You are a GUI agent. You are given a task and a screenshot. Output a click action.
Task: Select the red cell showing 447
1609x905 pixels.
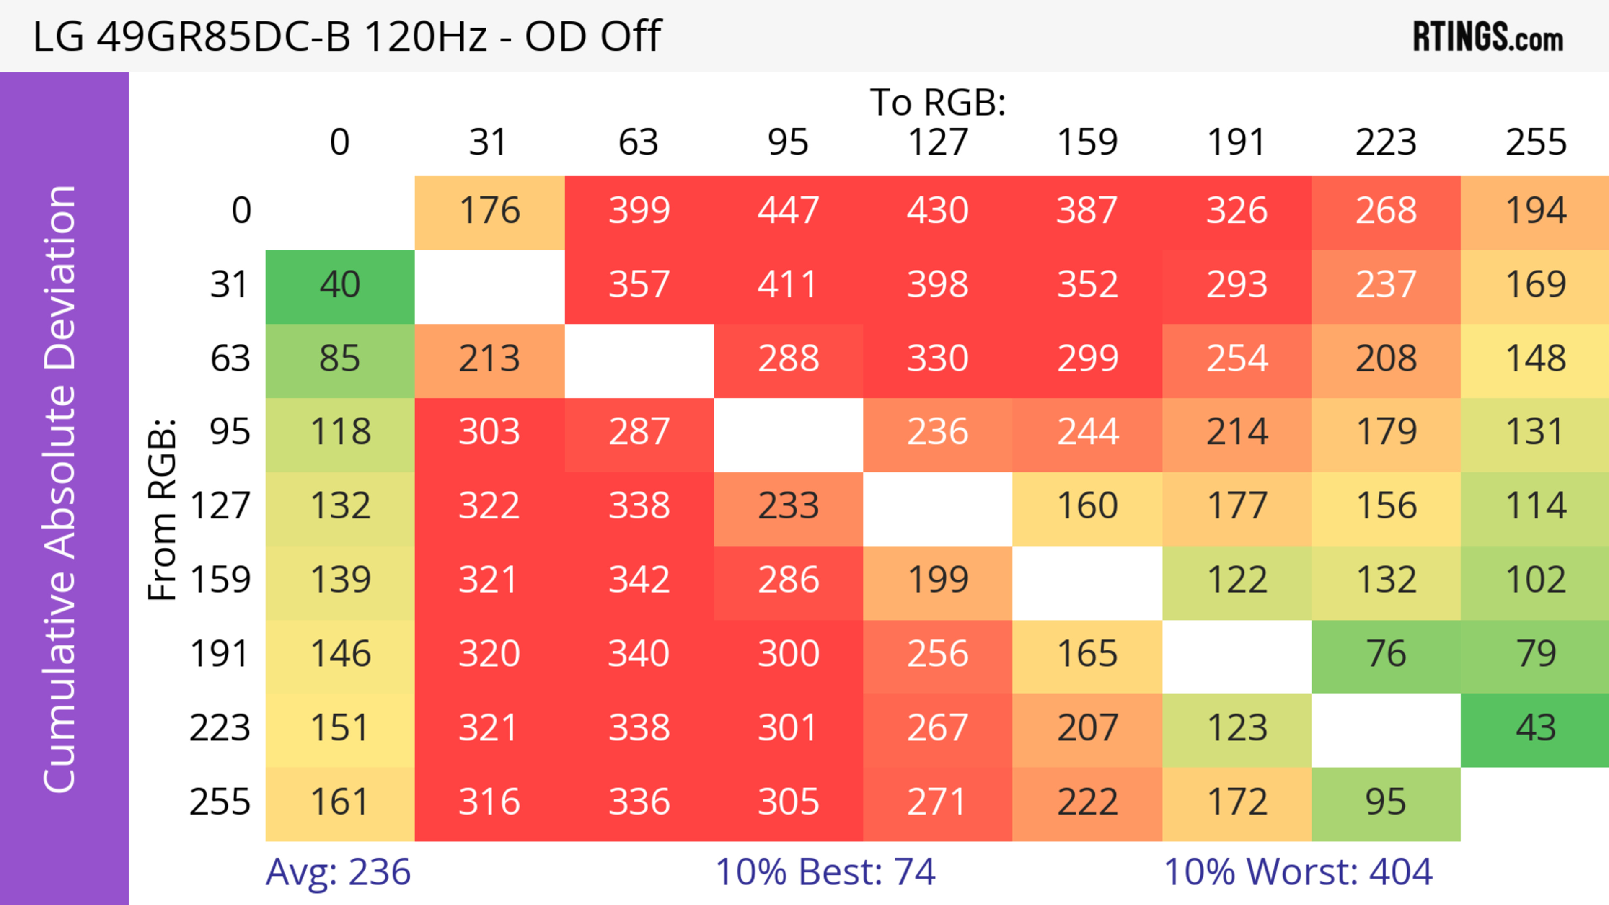point(788,211)
